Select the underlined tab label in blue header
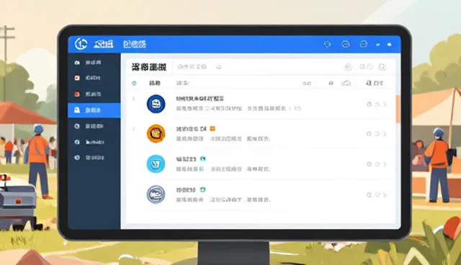The height and width of the screenshot is (265, 461). pyautogui.click(x=135, y=45)
